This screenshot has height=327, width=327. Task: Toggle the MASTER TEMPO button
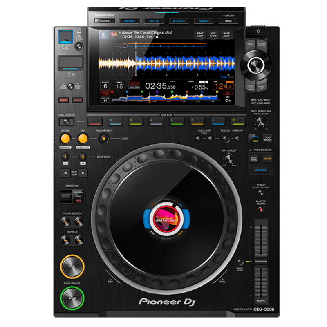261,209
